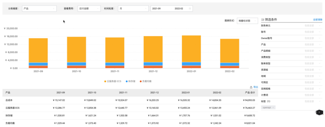Click the filter conditions (筛选条件) icon
The height and width of the screenshot is (127, 325).
[x=262, y=20]
